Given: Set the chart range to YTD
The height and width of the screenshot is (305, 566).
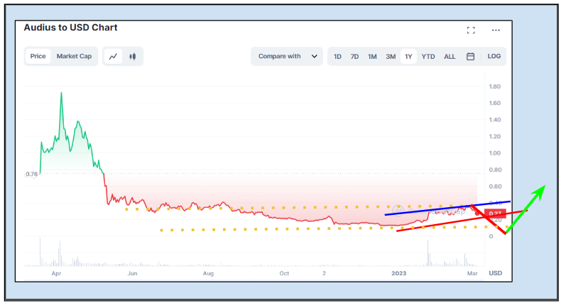Looking at the screenshot, I should coord(428,57).
